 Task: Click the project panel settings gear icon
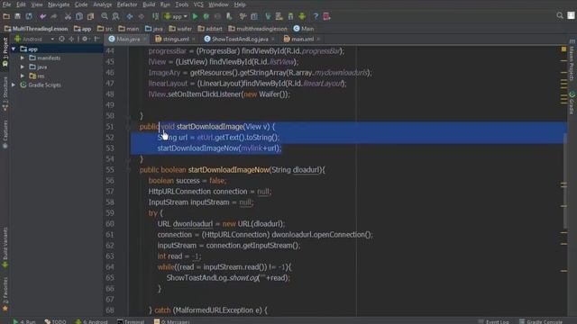[x=85, y=39]
